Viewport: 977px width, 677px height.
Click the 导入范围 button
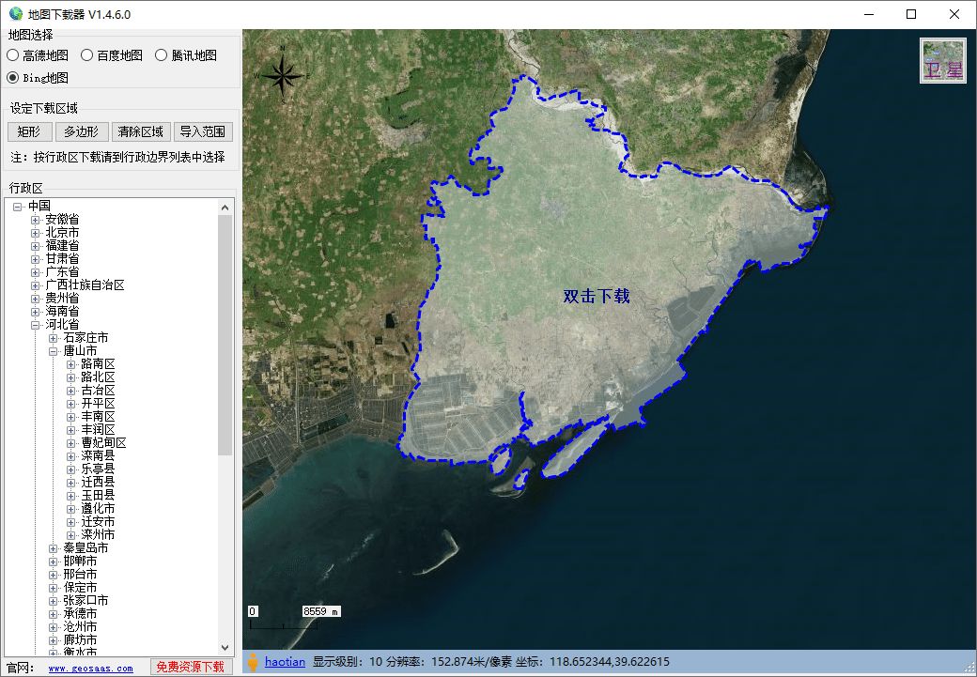[x=203, y=131]
